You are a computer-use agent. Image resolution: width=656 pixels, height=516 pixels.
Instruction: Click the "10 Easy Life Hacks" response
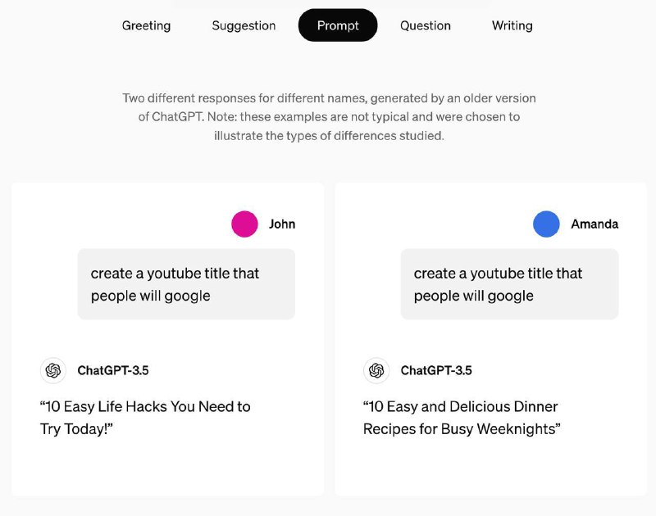(145, 418)
